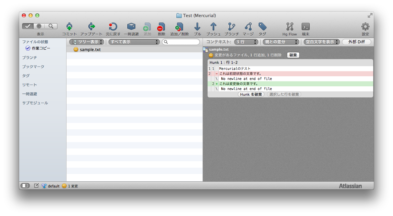Switch to the search view segment
The image size is (393, 216).
(x=51, y=26)
